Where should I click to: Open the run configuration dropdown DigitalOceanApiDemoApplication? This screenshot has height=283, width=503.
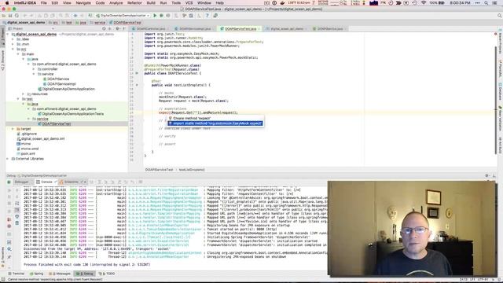123,16
